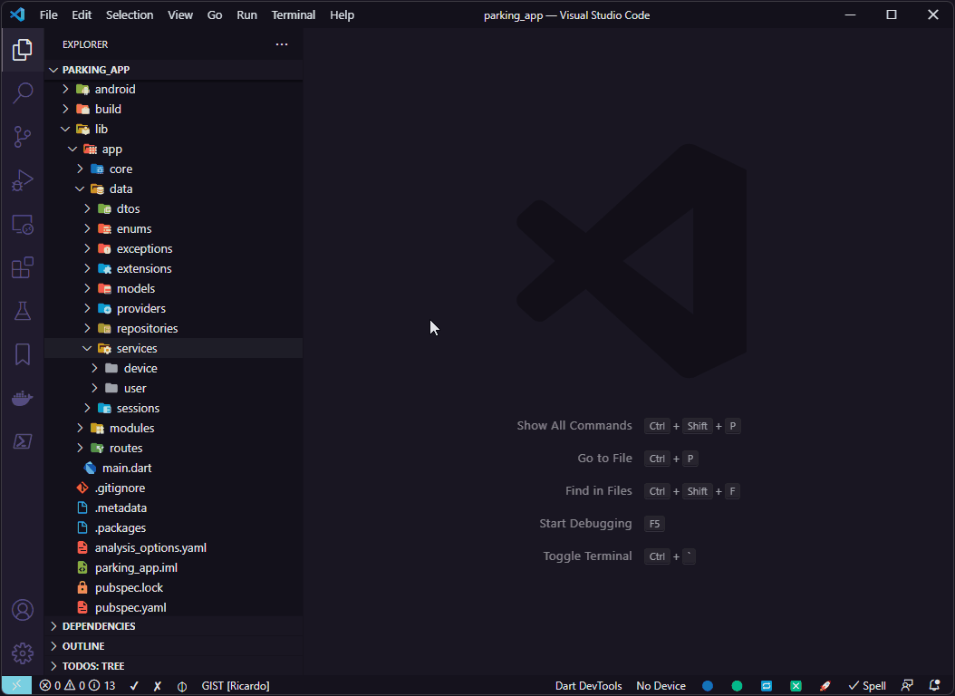Open the Docker view

pos(22,398)
